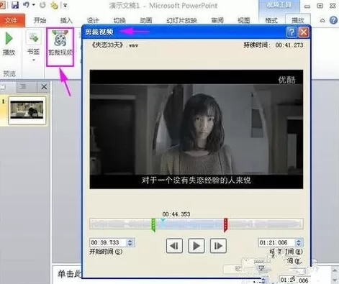339x284 pixels.
Task: Click the video preview in the trim dialog
Action: click(x=196, y=129)
